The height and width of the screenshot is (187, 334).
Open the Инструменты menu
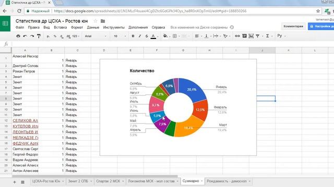click(x=114, y=28)
